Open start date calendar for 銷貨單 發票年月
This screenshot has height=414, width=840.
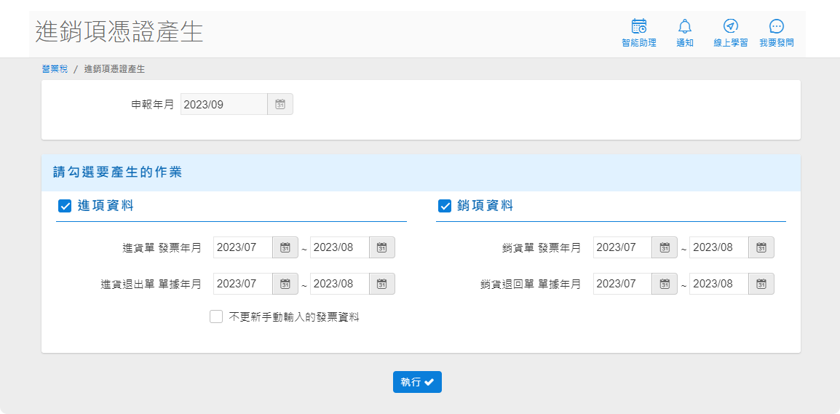tap(664, 247)
